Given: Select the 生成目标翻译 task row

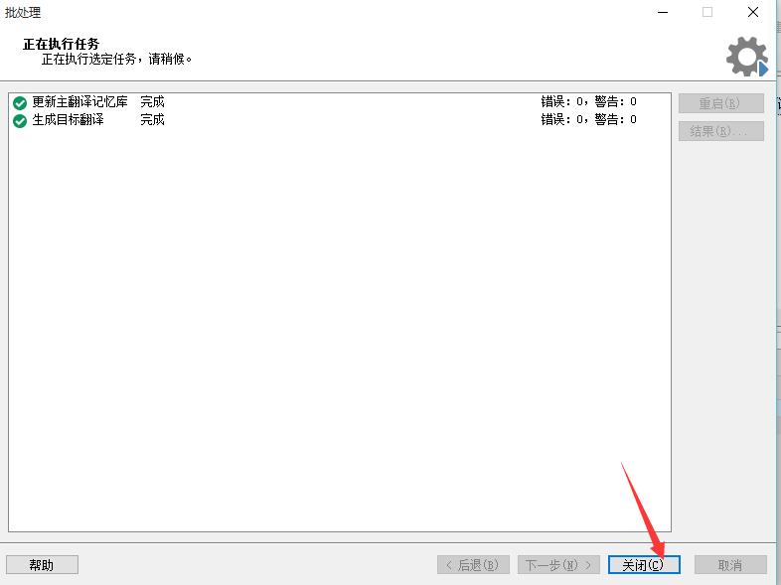Looking at the screenshot, I should point(340,120).
